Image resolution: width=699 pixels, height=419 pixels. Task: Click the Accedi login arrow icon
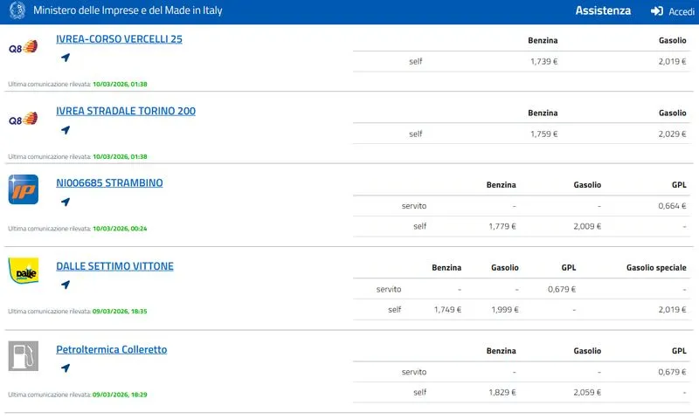click(657, 11)
